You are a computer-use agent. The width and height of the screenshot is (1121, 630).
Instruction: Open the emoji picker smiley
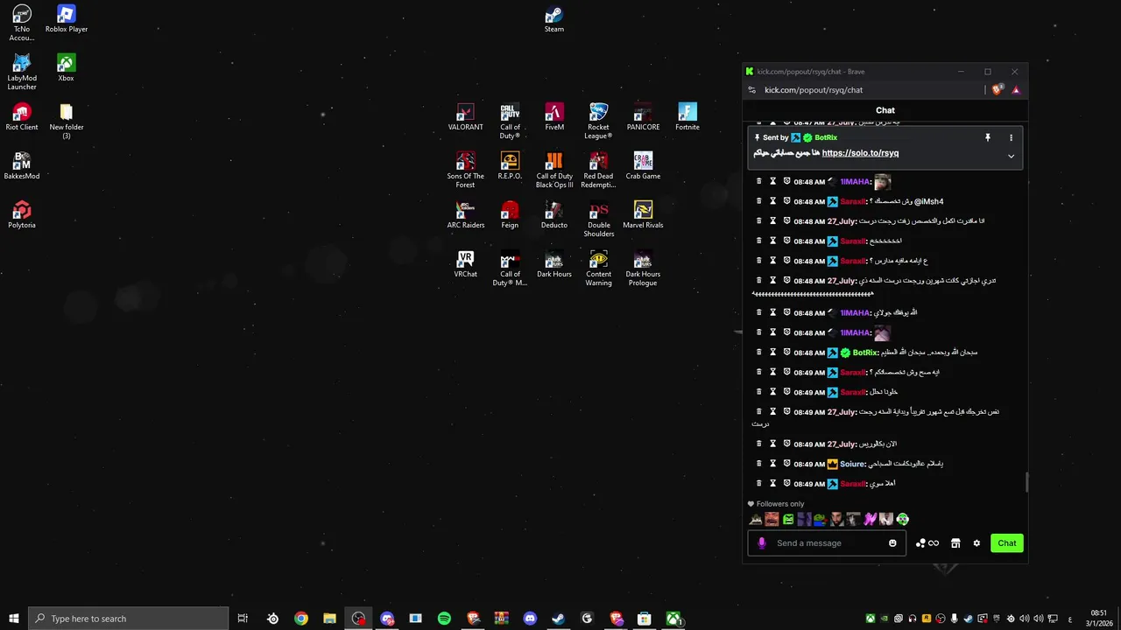tap(892, 543)
